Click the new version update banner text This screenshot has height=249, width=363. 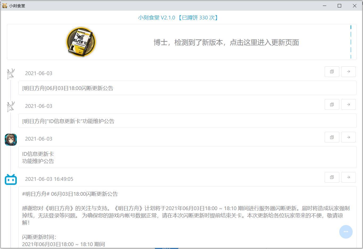tap(226, 42)
